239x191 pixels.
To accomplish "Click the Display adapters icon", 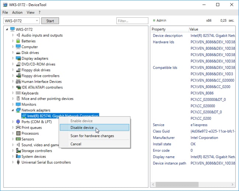I will click(x=18, y=59).
